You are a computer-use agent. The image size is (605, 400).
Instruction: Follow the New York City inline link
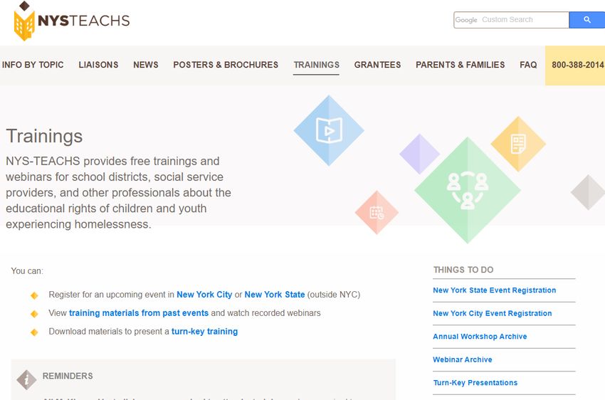[204, 295]
